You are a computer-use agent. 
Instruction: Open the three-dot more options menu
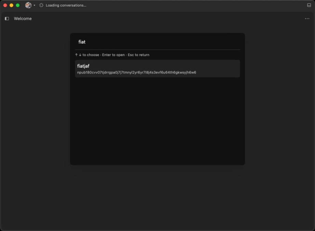point(307,19)
